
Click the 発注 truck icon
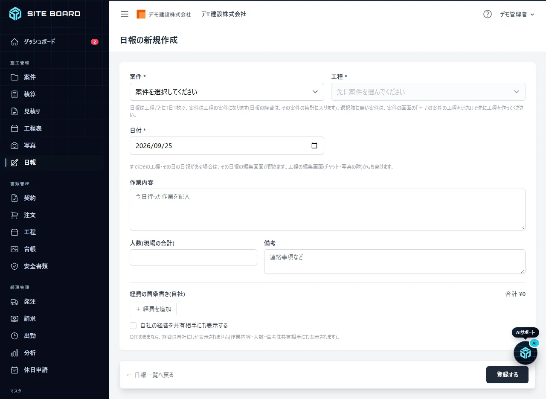coord(15,302)
